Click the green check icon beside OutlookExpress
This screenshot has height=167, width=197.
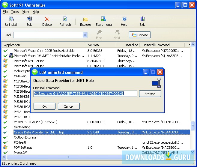pyautogui.click(x=5, y=138)
